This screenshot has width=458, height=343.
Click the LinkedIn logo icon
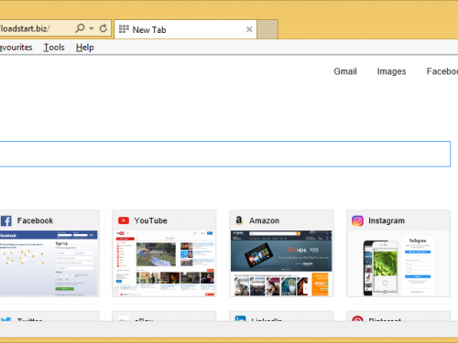240,318
